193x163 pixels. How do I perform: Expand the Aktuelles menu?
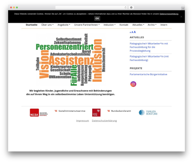pyautogui.click(x=138, y=25)
